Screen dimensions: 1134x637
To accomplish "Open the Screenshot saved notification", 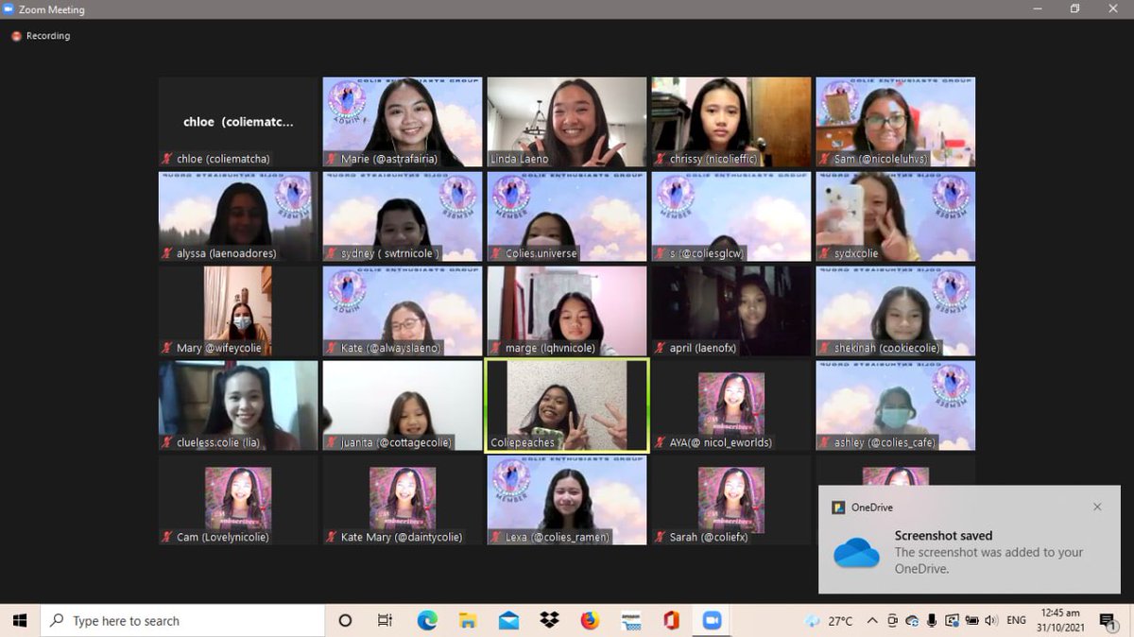I will tap(969, 540).
